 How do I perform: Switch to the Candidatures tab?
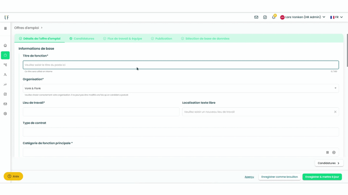pyautogui.click(x=82, y=38)
